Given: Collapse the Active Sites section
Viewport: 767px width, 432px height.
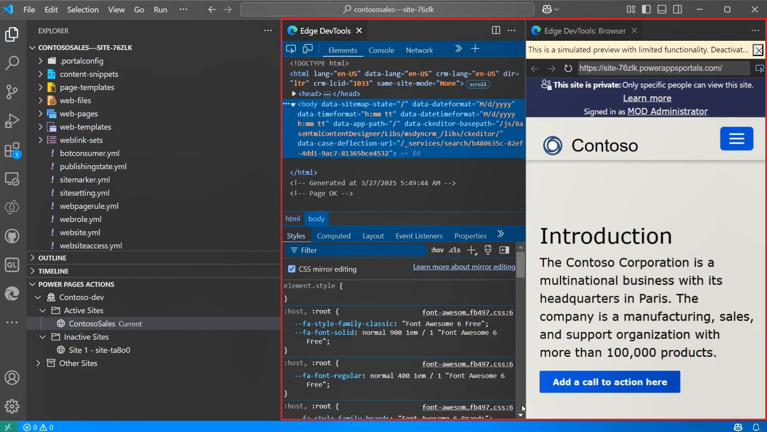Looking at the screenshot, I should click(x=43, y=310).
